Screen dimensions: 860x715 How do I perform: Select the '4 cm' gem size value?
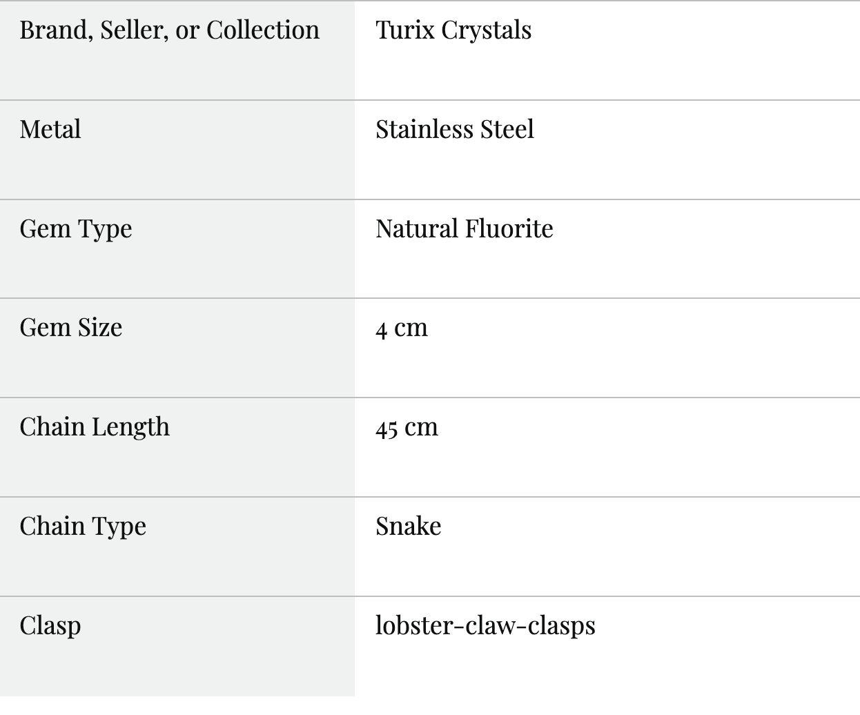click(x=402, y=328)
